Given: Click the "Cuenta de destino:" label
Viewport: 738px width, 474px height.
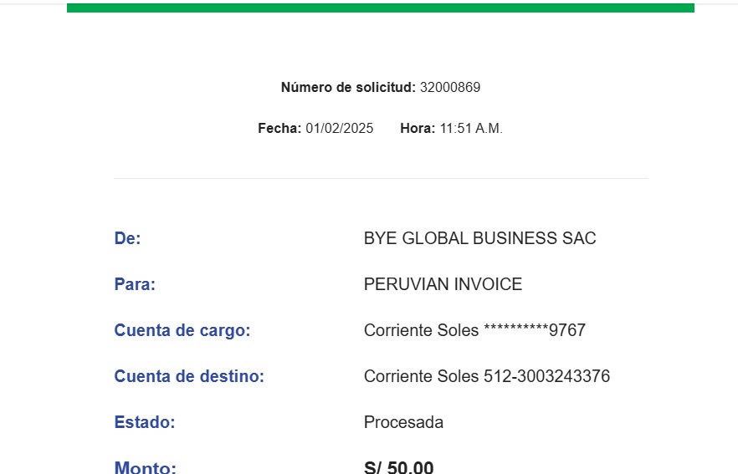Looking at the screenshot, I should coord(189,376).
